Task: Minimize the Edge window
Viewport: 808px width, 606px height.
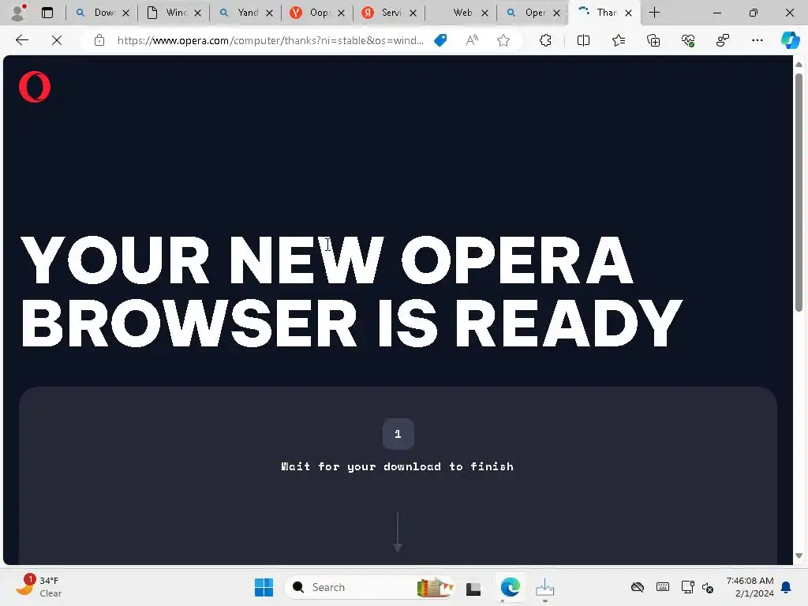Action: (716, 13)
